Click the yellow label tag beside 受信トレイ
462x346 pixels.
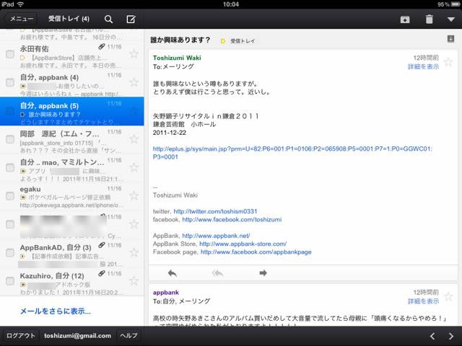(223, 41)
